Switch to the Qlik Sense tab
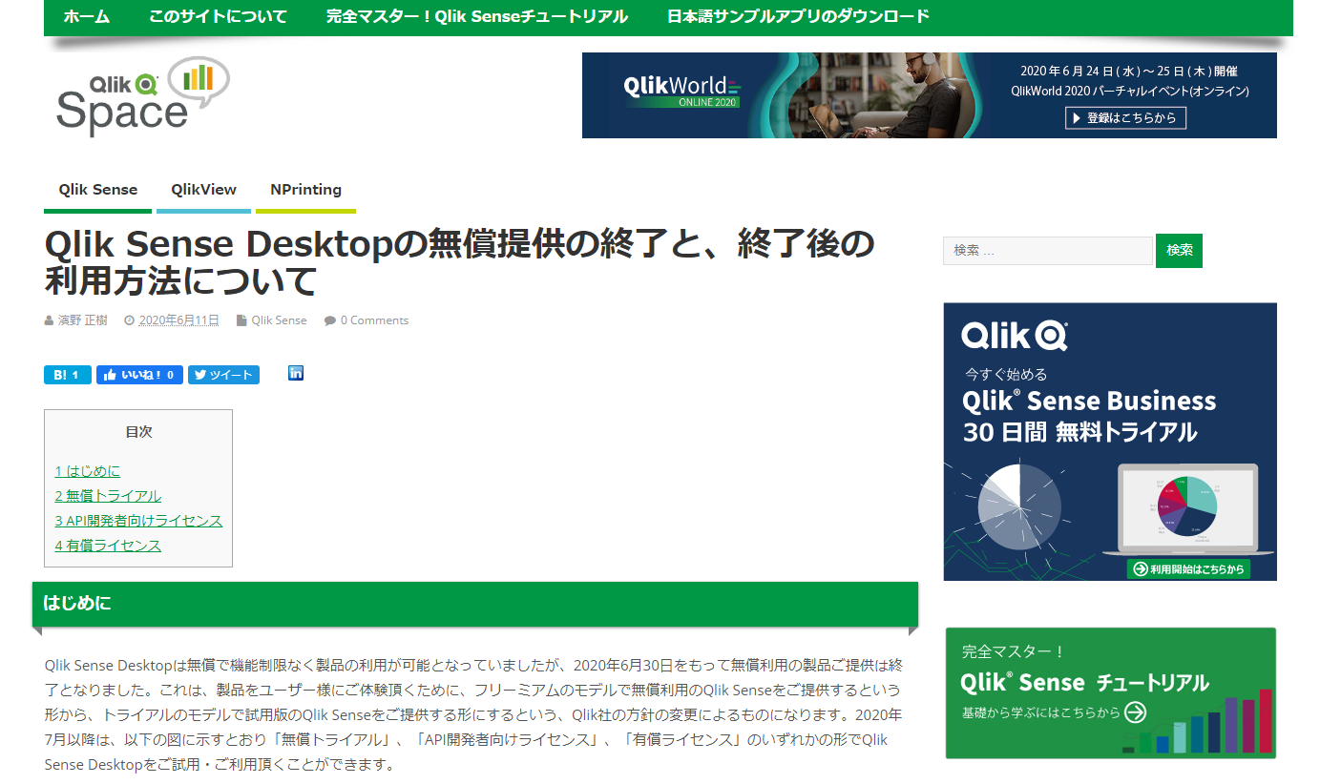1320x784 pixels. pyautogui.click(x=98, y=190)
